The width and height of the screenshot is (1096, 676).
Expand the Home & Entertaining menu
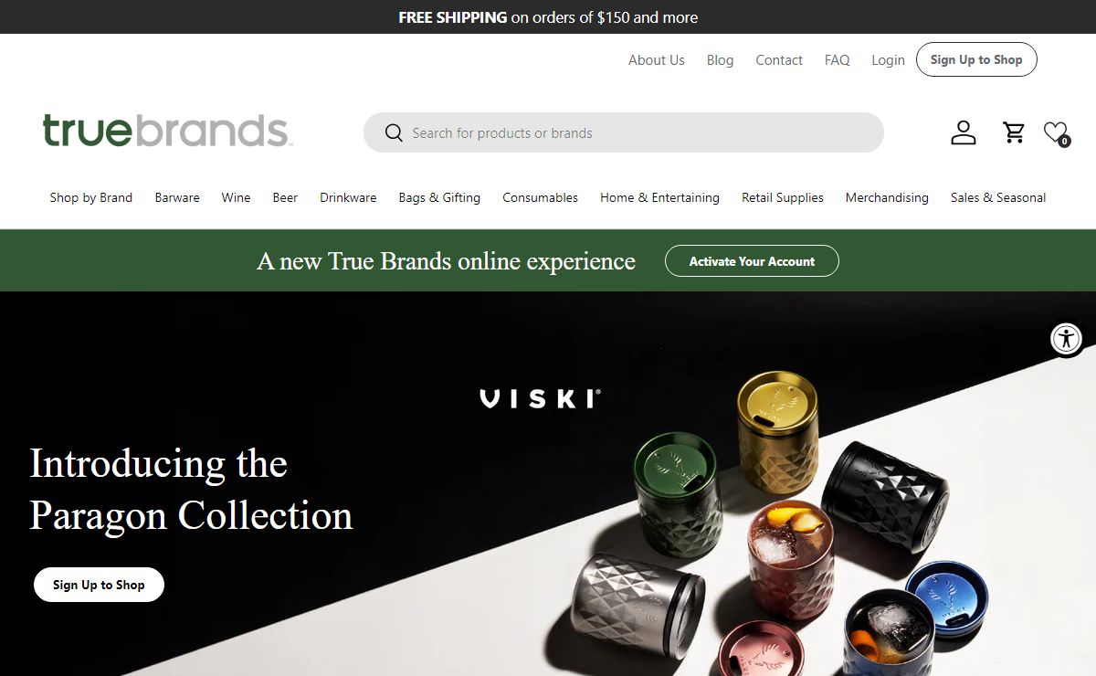click(659, 197)
